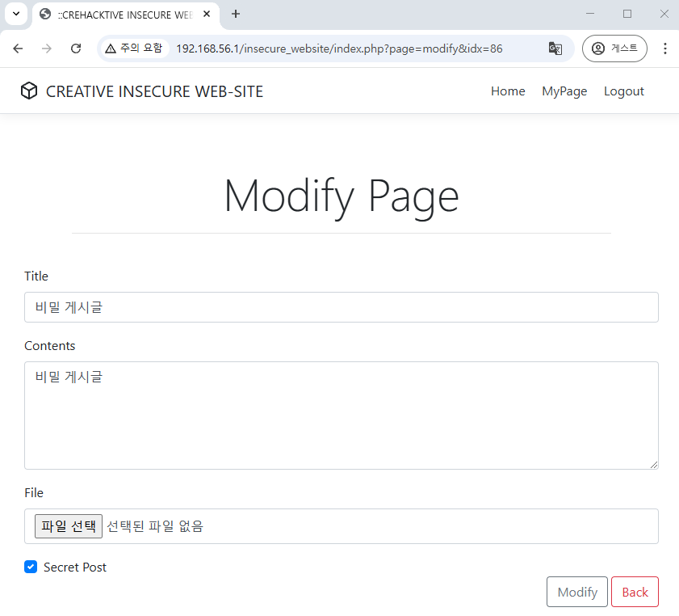Open a new browser tab
The image size is (679, 616).
tap(235, 15)
